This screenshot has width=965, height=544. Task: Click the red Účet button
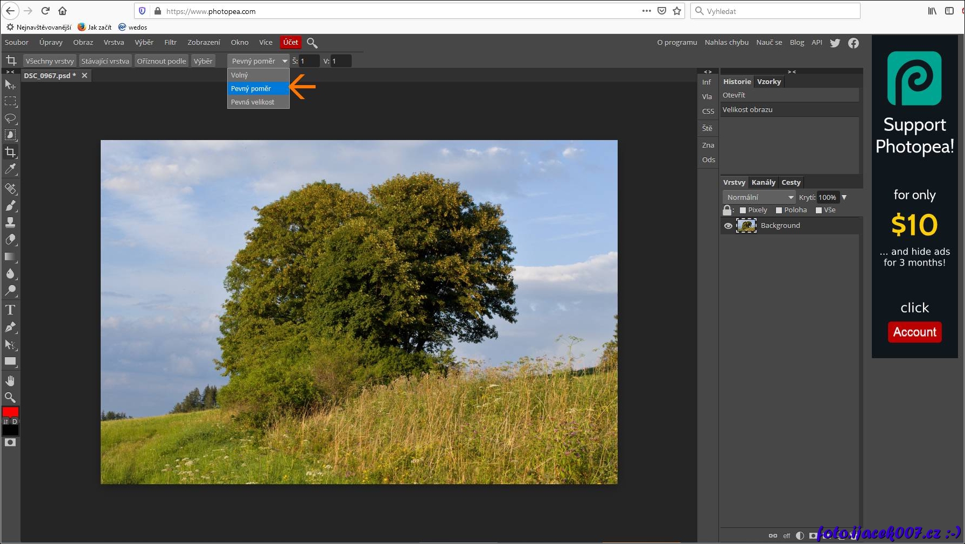tap(290, 43)
